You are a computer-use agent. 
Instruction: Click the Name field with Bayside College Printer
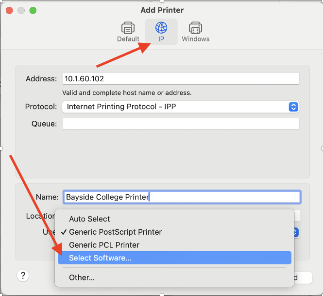(x=182, y=197)
